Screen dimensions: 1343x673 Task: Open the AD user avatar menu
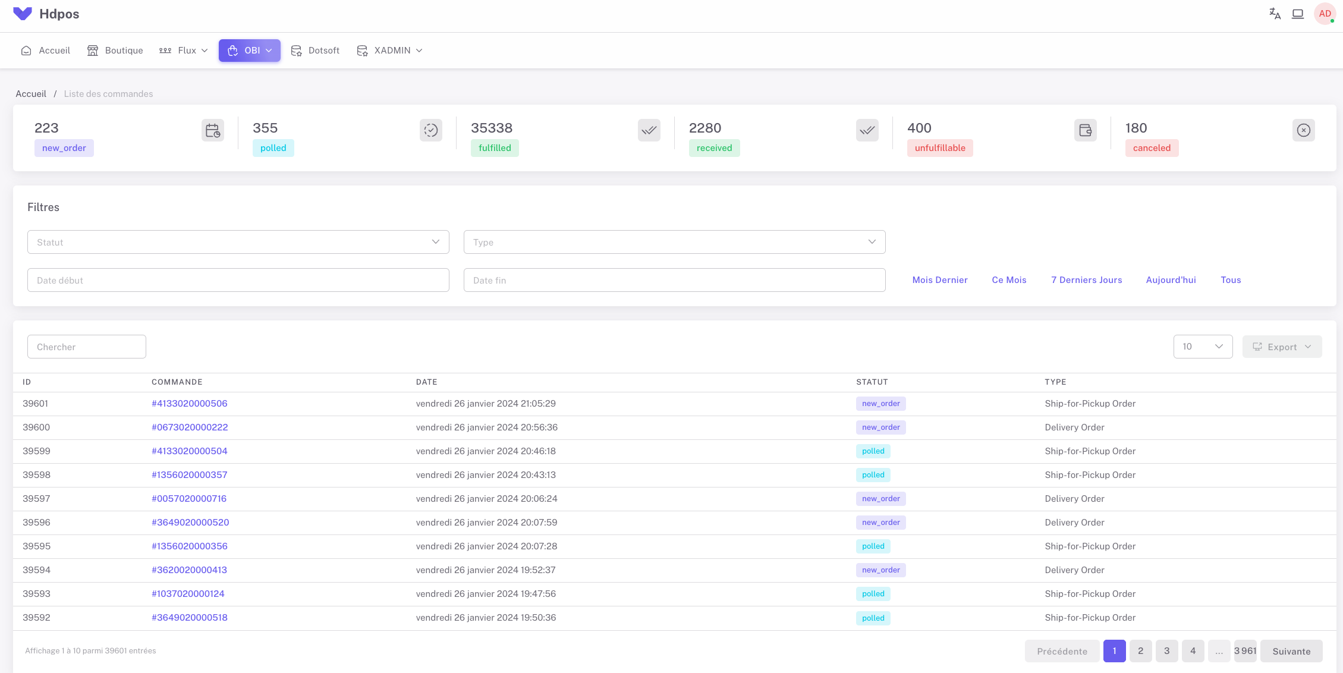(x=1325, y=14)
